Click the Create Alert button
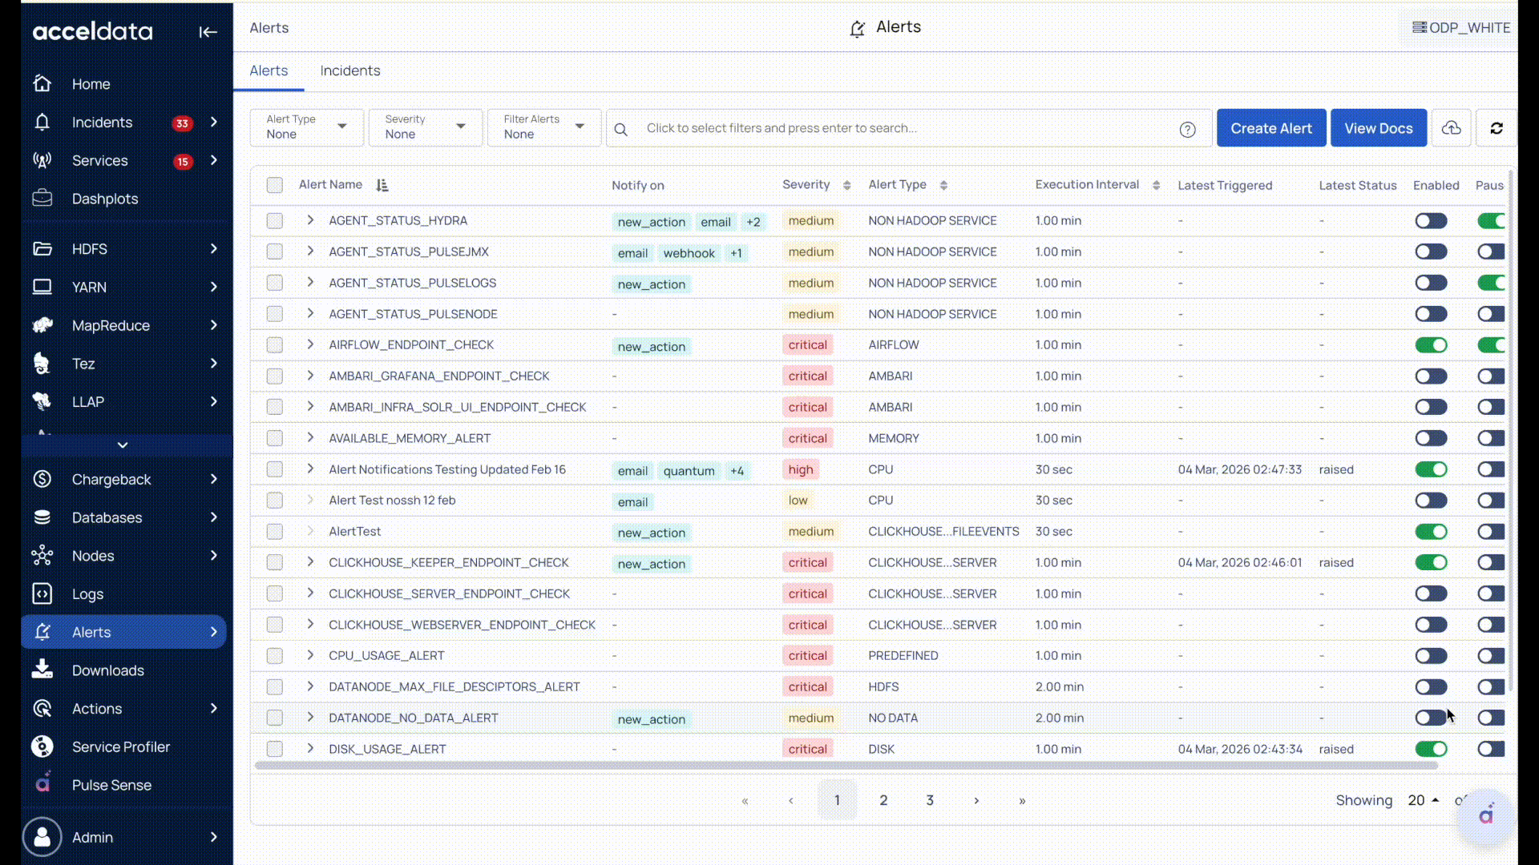Viewport: 1539px width, 865px height. [x=1270, y=128]
